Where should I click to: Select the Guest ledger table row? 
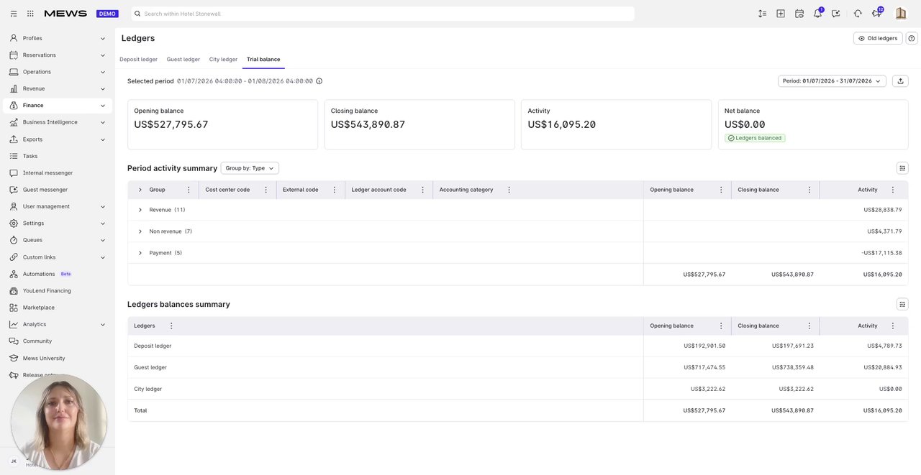tap(517, 367)
